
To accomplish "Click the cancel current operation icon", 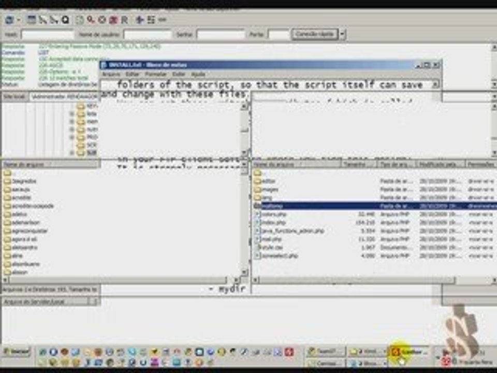I will point(102,20).
